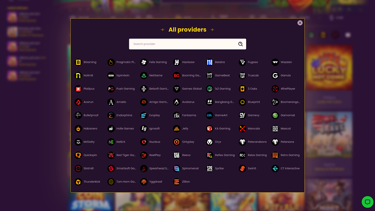Click the Gamomat green ball icon
Screen dimensions: 375x211
coord(275,115)
